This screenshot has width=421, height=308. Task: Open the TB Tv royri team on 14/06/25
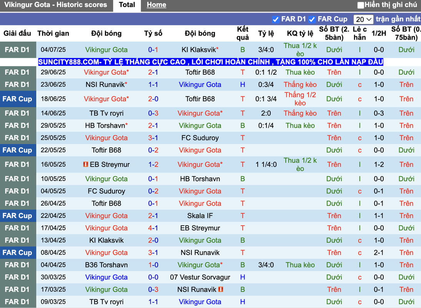pos(106,113)
